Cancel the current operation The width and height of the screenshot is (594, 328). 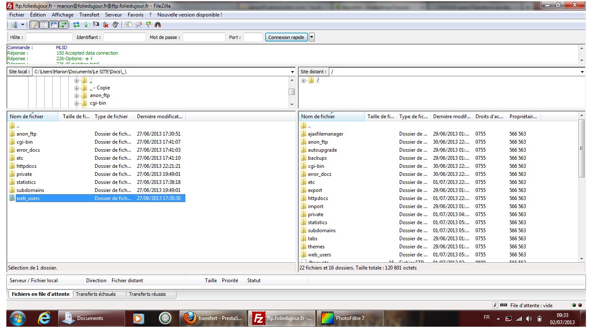coord(96,25)
